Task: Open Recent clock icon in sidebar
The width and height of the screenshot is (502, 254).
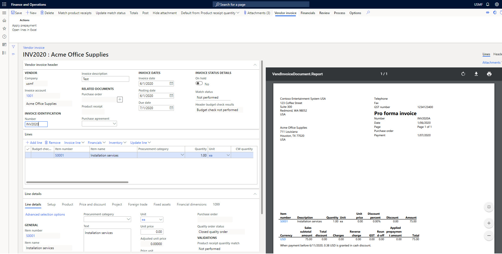Action: [x=4, y=37]
